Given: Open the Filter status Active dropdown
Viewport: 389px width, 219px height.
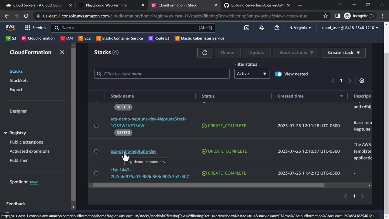Looking at the screenshot, I should (x=252, y=74).
